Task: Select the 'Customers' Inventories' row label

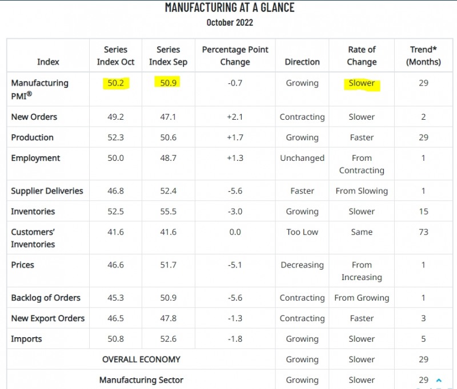Action: tap(33, 238)
